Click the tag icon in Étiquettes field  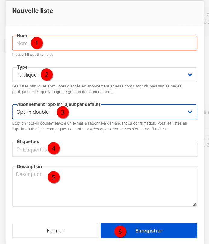pos(19,149)
